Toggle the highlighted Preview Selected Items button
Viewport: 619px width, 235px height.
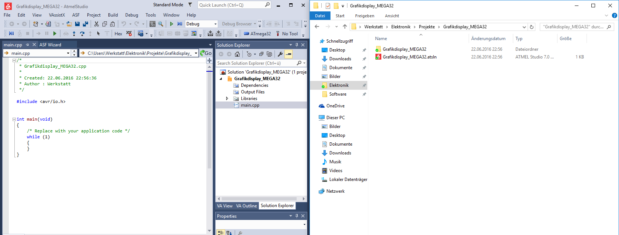click(x=288, y=54)
